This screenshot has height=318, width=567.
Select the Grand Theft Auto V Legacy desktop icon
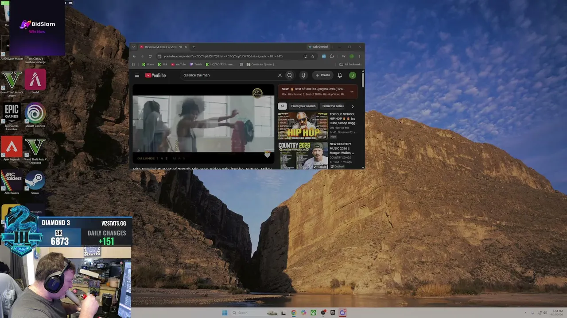click(12, 84)
